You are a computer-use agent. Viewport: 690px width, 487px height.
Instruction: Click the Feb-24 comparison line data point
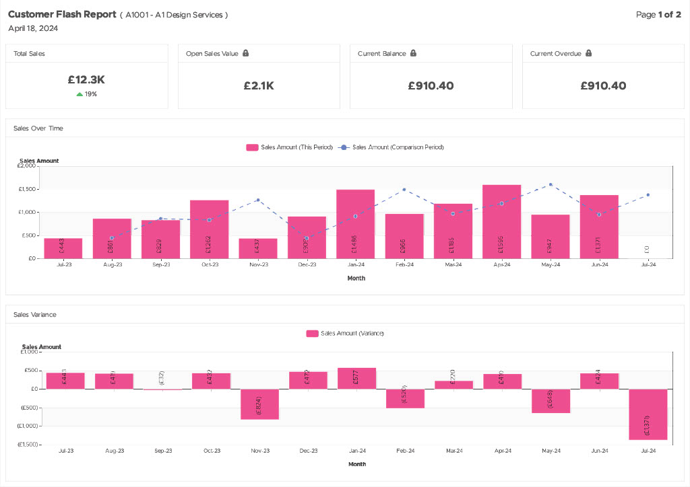pos(404,190)
